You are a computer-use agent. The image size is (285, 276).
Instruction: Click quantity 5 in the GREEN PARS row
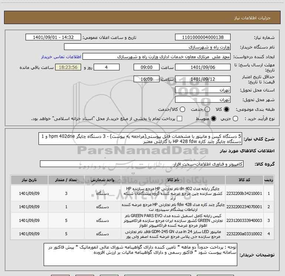point(66,220)
